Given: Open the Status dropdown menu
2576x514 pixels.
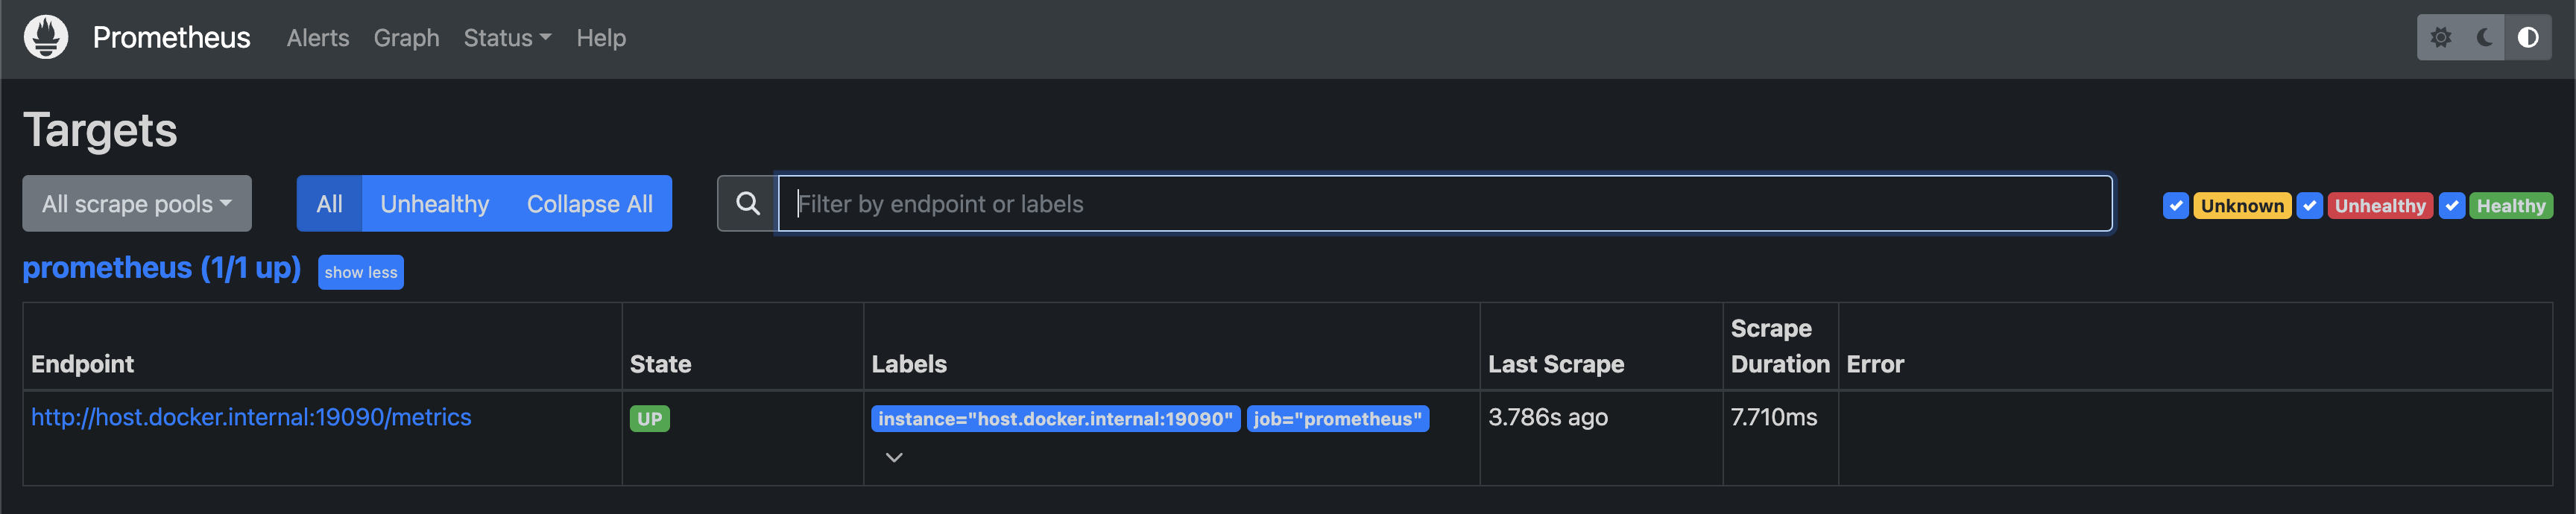Looking at the screenshot, I should tap(507, 38).
